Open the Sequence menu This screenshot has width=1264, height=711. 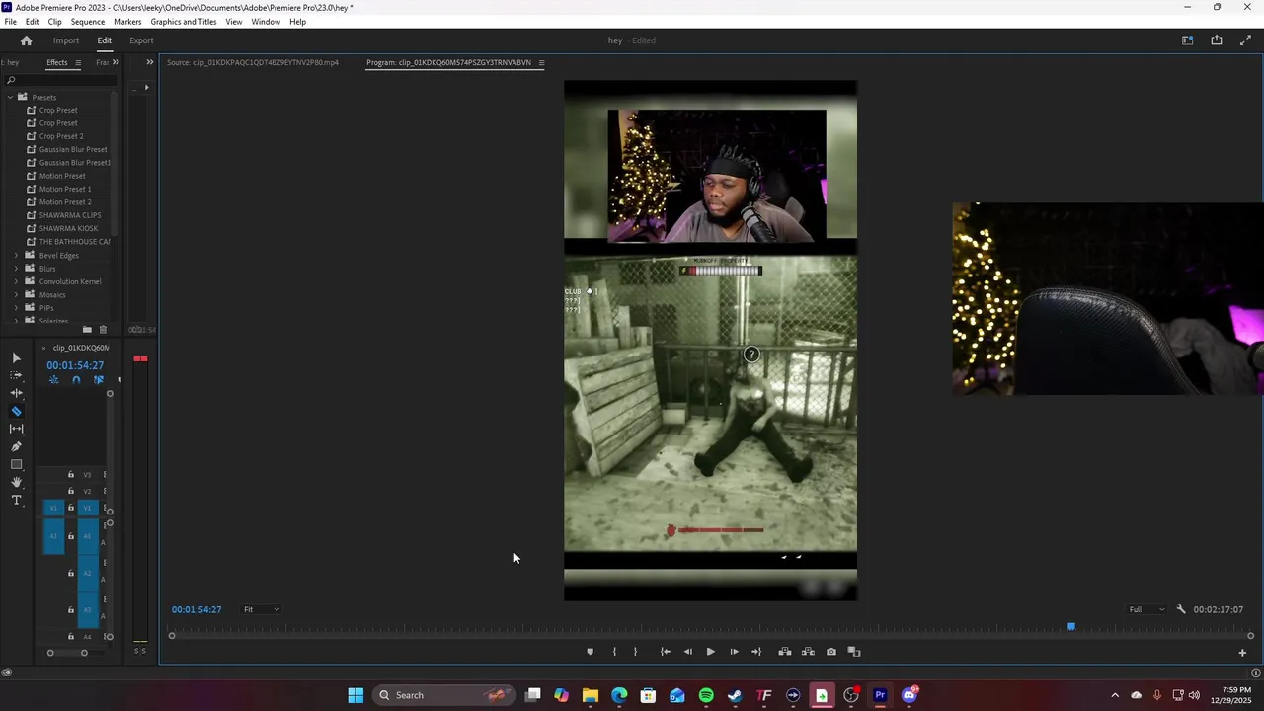tap(88, 22)
